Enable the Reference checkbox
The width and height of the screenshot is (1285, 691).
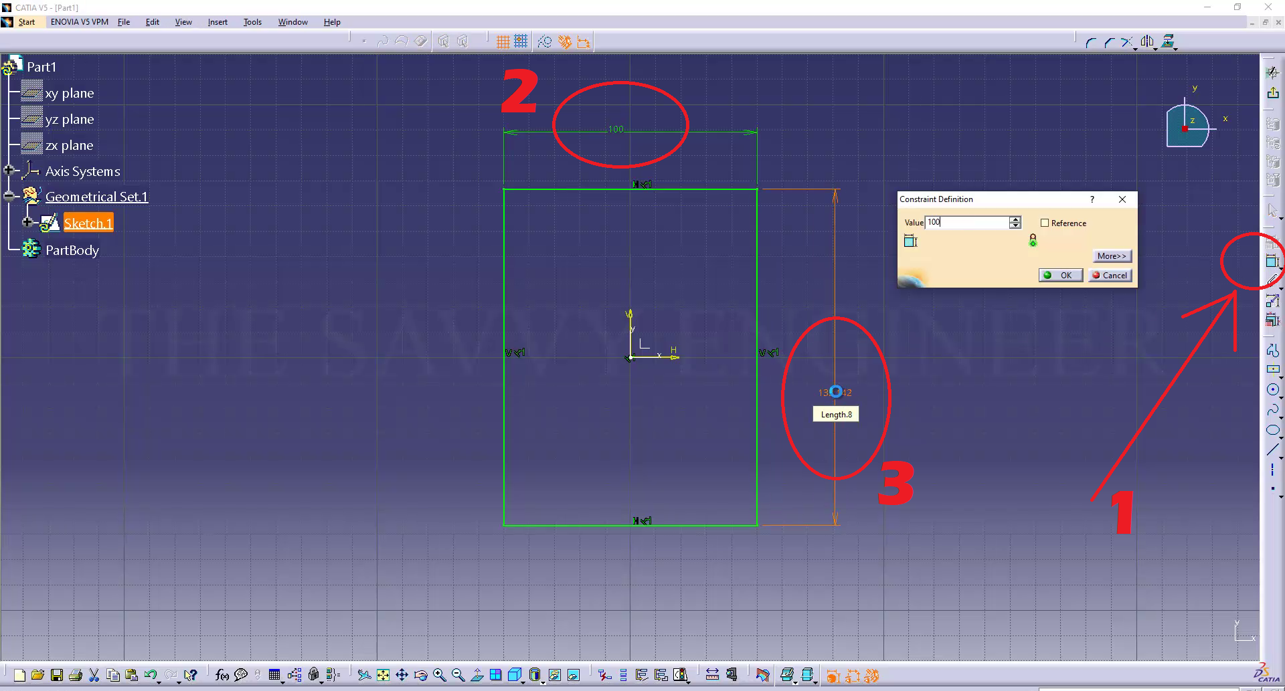[1045, 223]
